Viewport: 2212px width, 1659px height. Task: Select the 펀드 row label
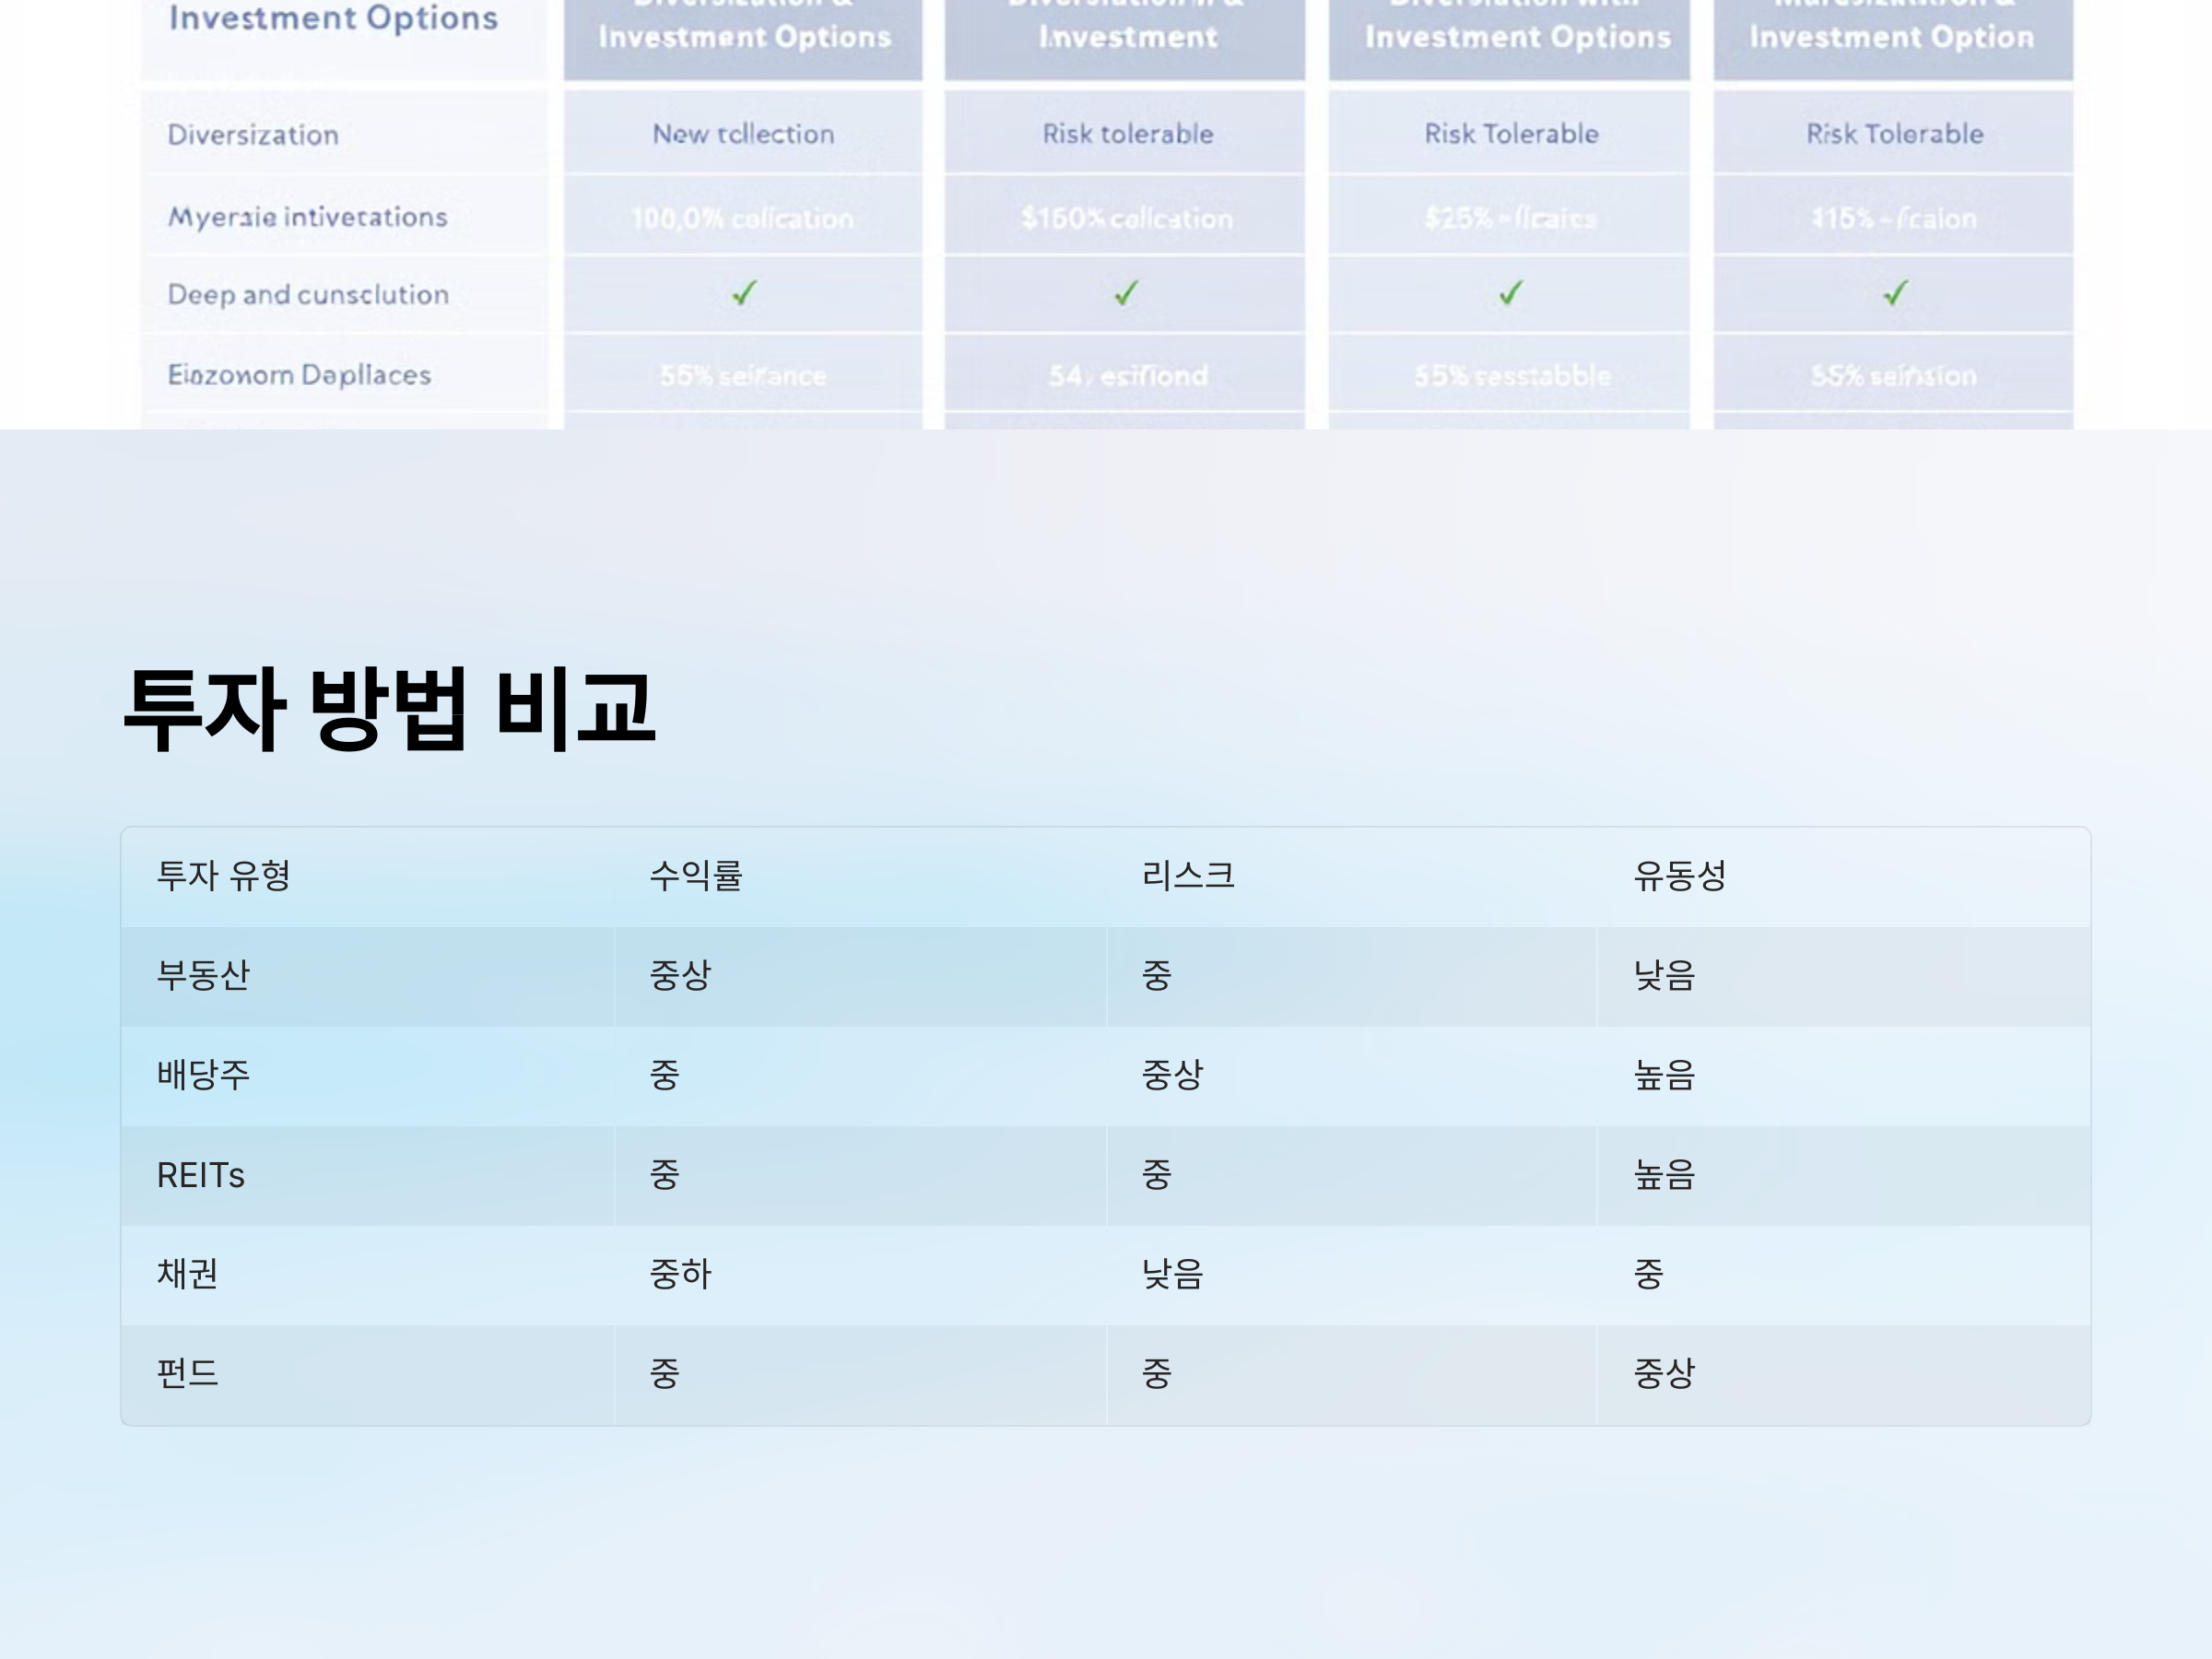(187, 1373)
